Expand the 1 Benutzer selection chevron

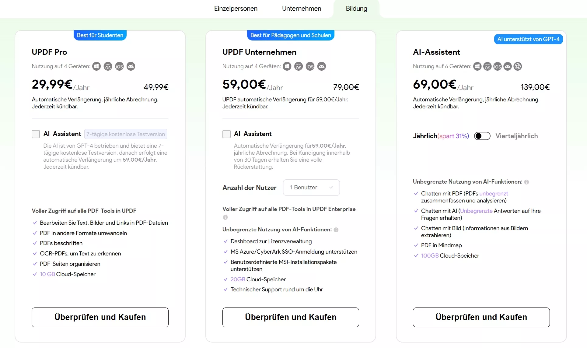(331, 188)
